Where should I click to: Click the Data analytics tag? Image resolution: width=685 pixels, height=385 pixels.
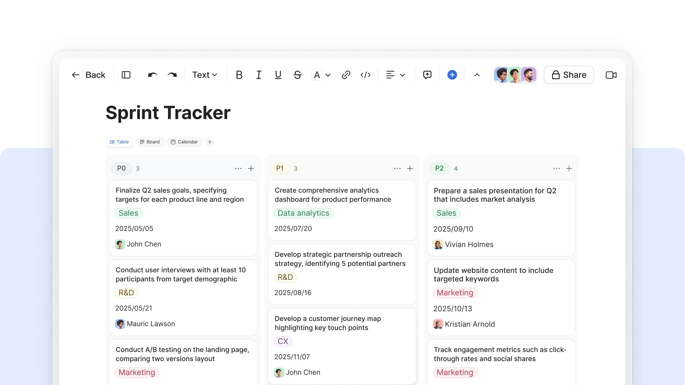click(x=304, y=213)
